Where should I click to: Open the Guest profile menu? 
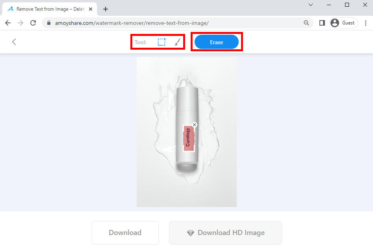tap(344, 23)
